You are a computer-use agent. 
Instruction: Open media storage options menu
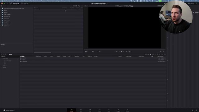click(x=82, y=6)
